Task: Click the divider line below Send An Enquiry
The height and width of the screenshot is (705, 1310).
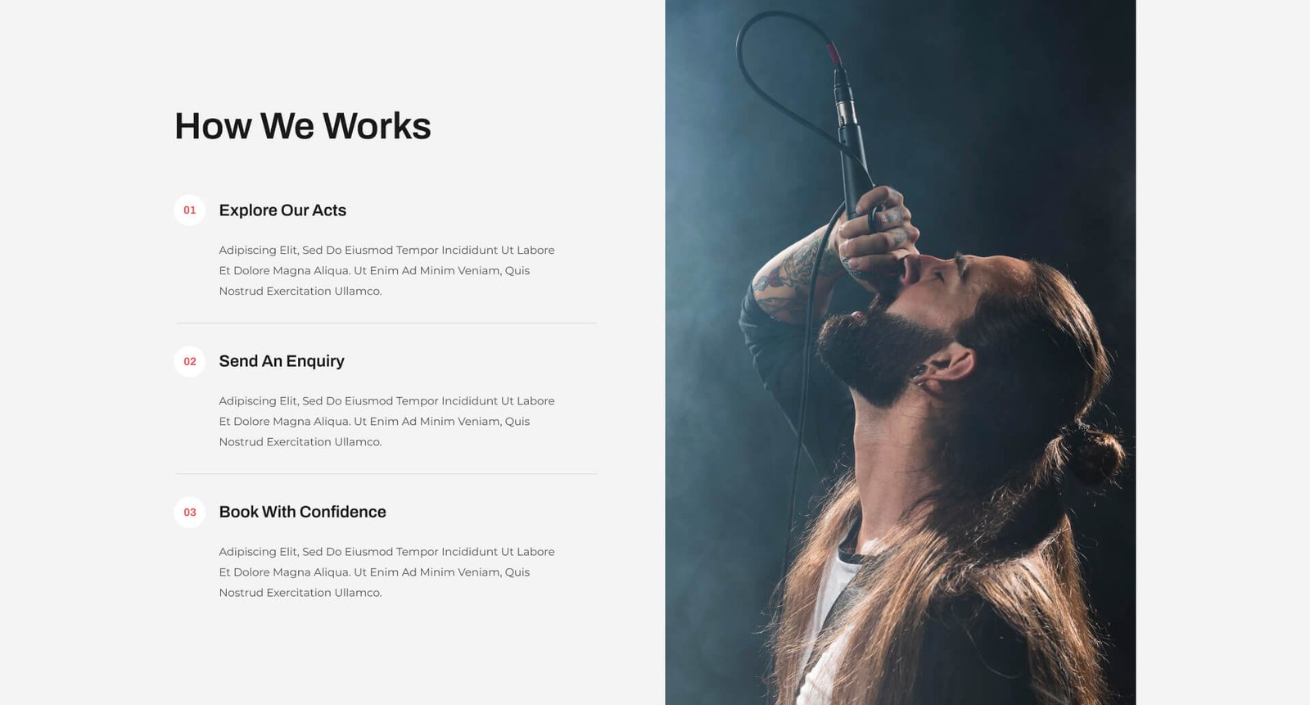Action: point(386,473)
